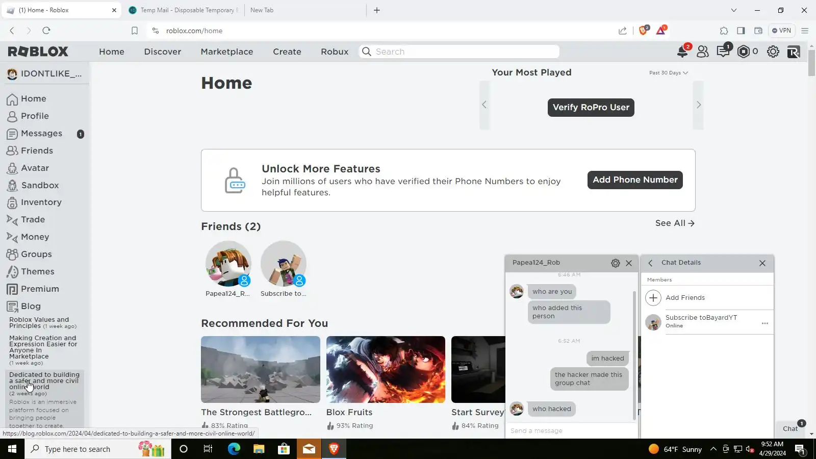Open Papea124_R friend avatar
Screen dimensions: 816x459
228,264
